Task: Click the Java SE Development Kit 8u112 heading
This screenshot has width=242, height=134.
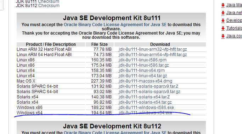Action: pos(112,126)
